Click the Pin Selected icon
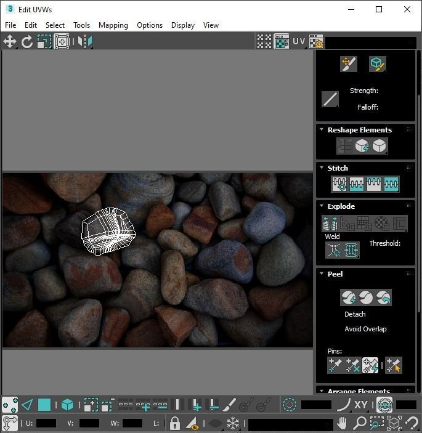This screenshot has width=422, height=433. [335, 365]
